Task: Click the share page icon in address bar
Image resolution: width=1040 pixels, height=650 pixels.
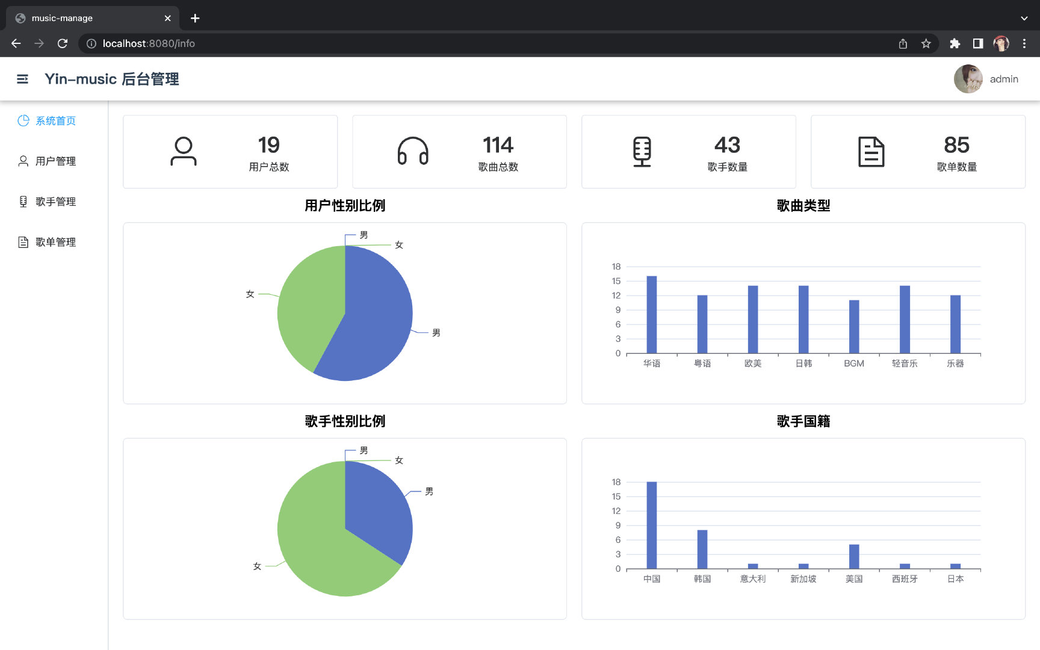Action: [903, 43]
